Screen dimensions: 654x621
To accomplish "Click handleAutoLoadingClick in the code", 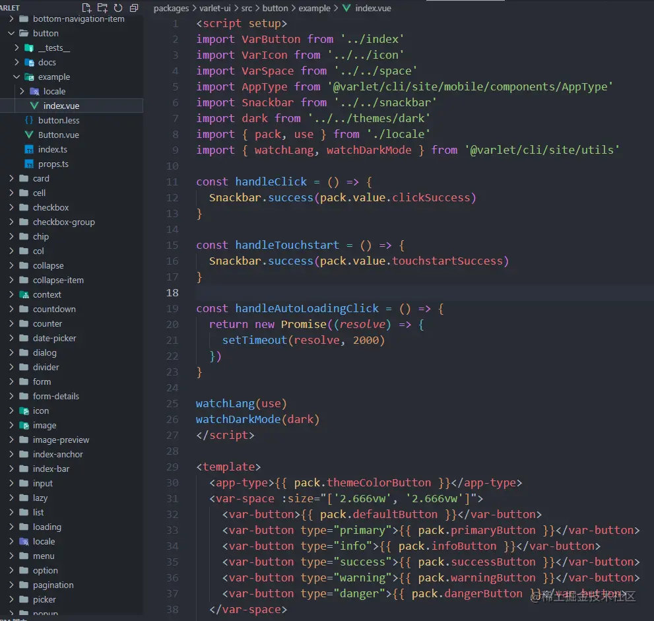I will coord(307,309).
